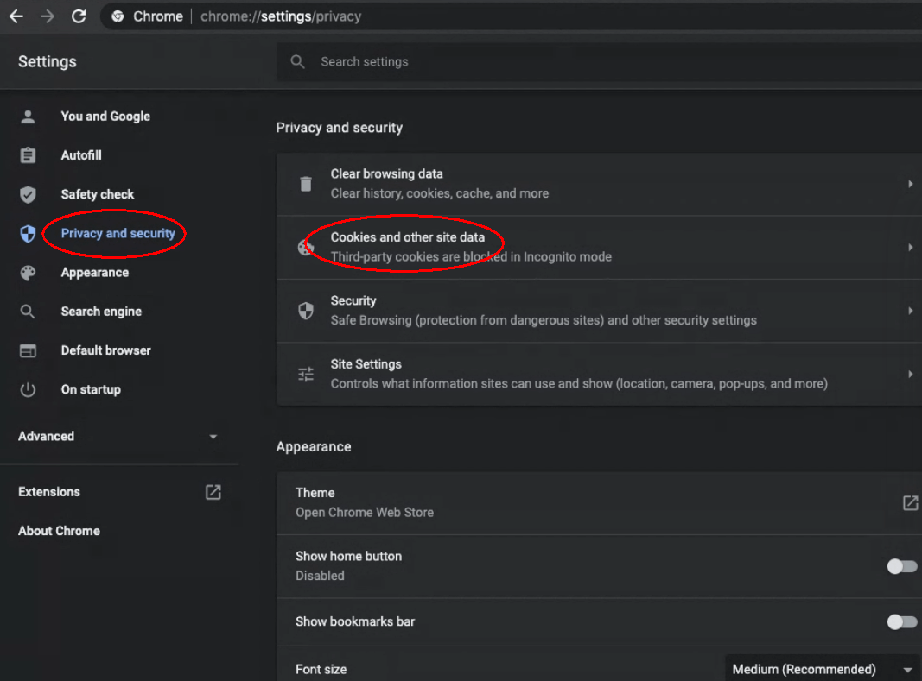Click the trash icon for Clear browsing data
This screenshot has width=922, height=681.
pos(306,184)
